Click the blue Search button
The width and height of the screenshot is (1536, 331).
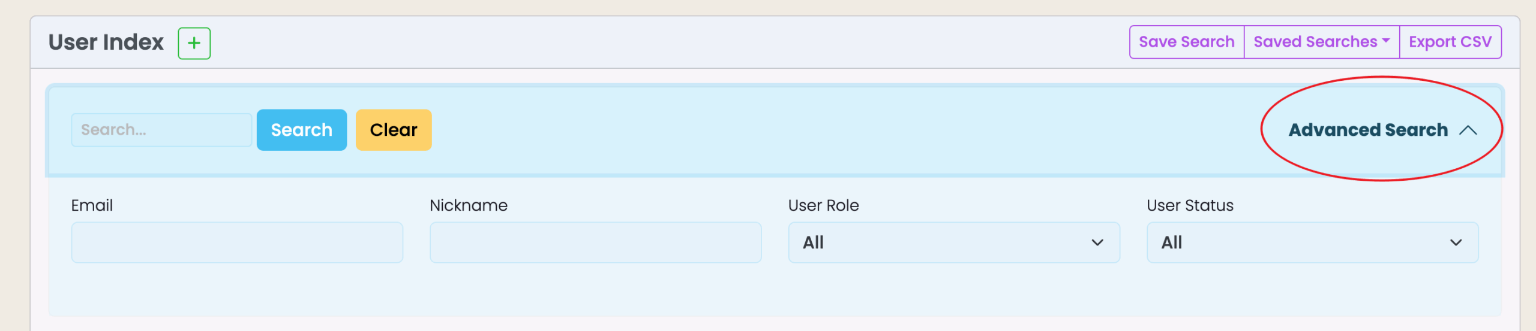(301, 130)
